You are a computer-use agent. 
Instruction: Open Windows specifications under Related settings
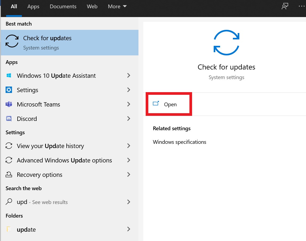(179, 142)
